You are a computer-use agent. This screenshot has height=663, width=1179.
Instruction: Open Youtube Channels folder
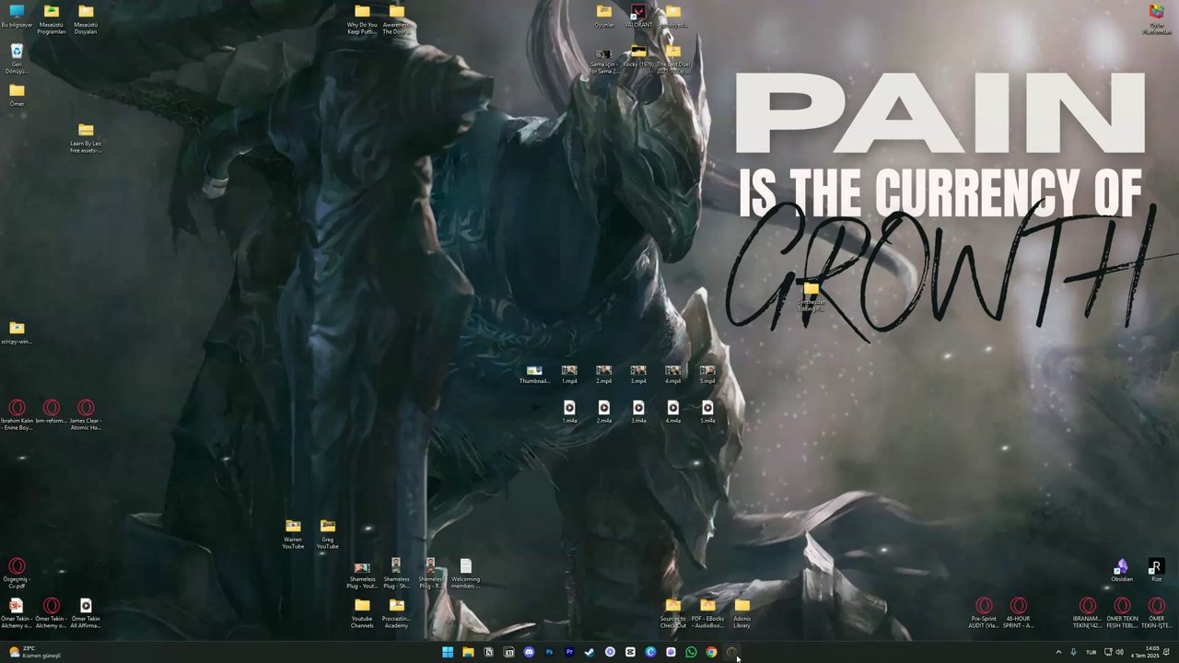click(362, 613)
